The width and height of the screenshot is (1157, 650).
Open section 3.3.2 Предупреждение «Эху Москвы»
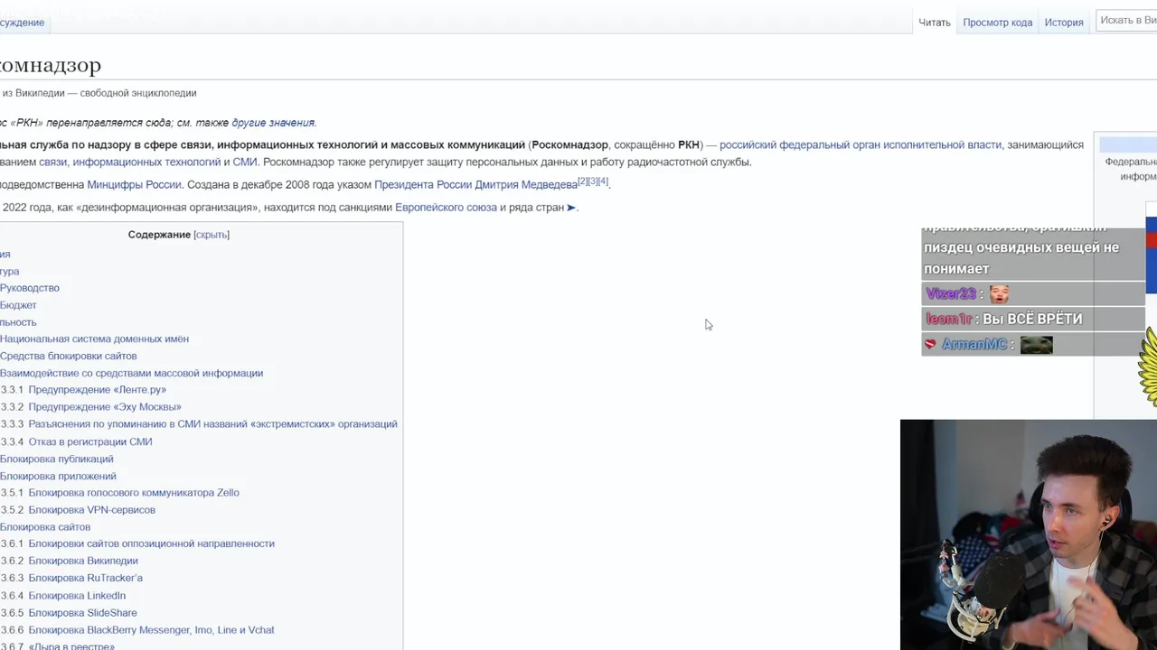(x=90, y=407)
